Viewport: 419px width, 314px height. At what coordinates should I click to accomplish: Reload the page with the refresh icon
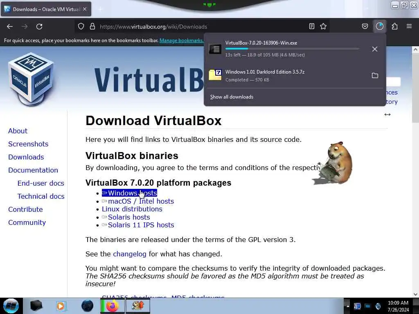click(39, 27)
